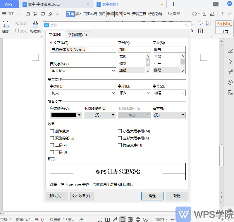Viewport: 234px width, 222px height.
Task: Click the Paste clipboard icon
Action: [x=6, y=24]
